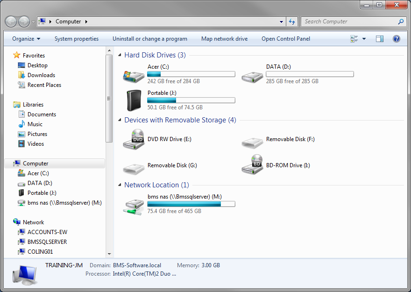Select the Removable Disk (F:) icon

[x=252, y=142]
